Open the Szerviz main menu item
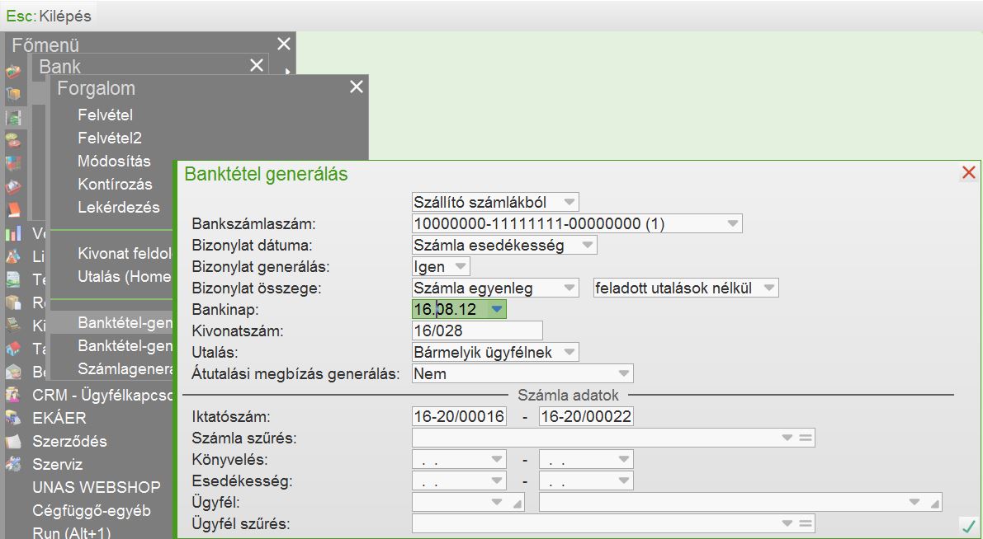 57,465
